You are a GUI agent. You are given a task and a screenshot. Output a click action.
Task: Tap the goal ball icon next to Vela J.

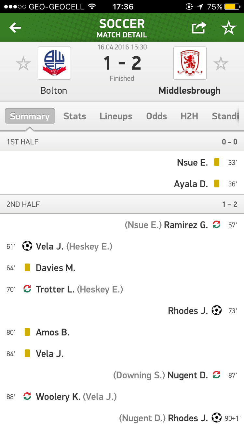(27, 246)
